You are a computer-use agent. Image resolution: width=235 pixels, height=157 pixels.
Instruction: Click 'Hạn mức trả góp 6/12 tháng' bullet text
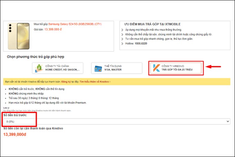click(x=47, y=103)
